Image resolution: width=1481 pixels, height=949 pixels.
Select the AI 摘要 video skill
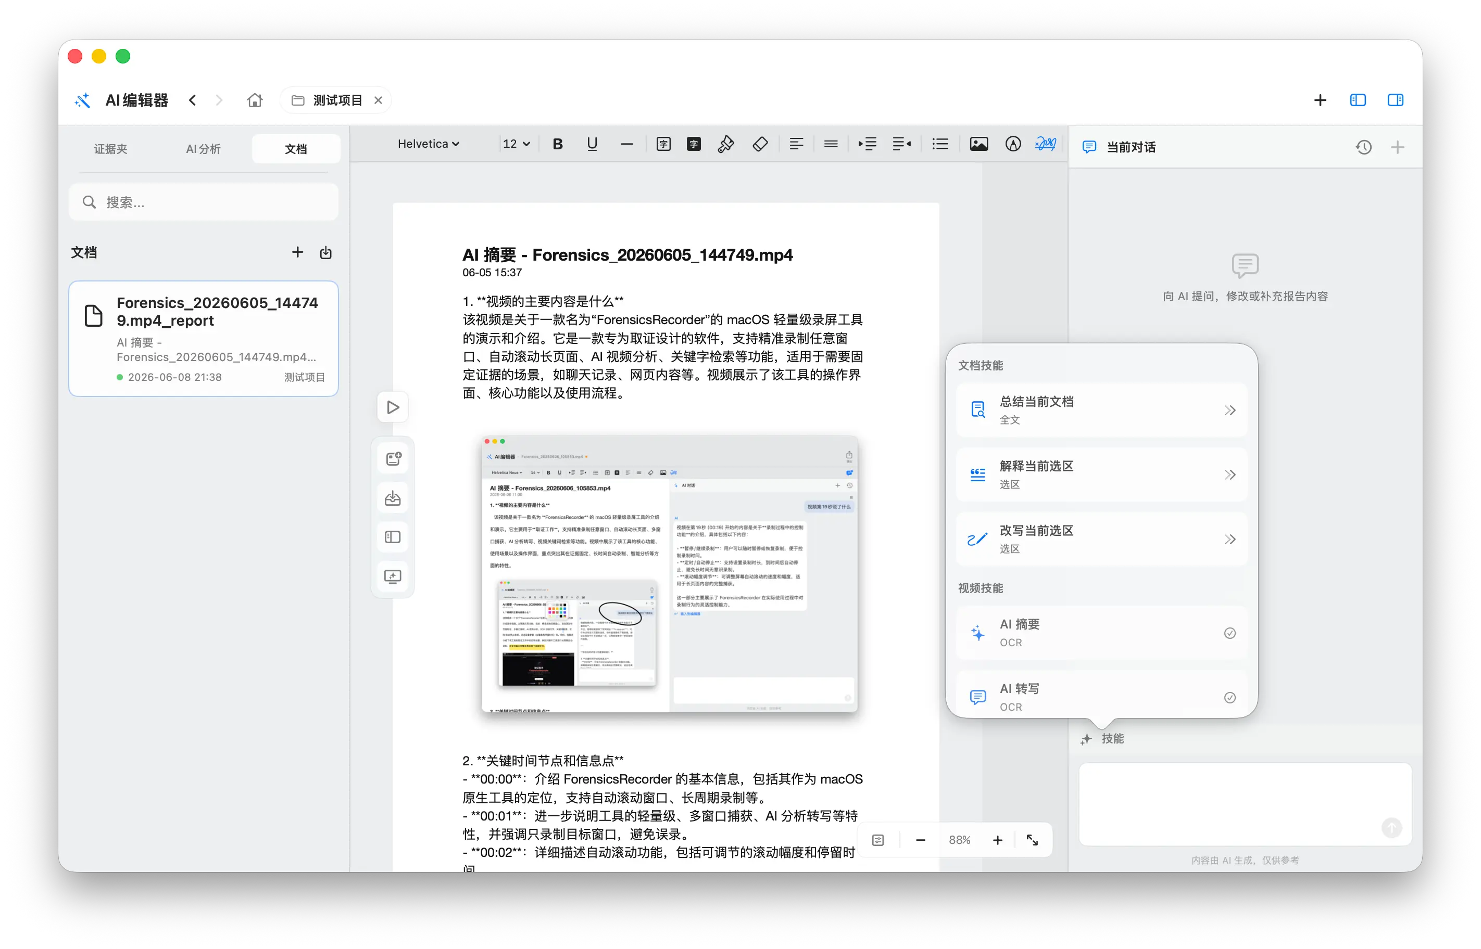pos(1101,632)
